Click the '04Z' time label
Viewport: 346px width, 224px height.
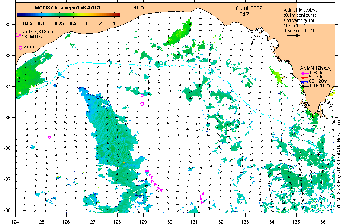(x=244, y=15)
